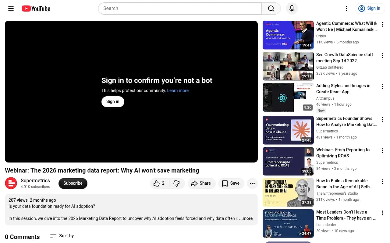Click the New badge on AltCampus video
The image size is (390, 243).
[321, 111]
